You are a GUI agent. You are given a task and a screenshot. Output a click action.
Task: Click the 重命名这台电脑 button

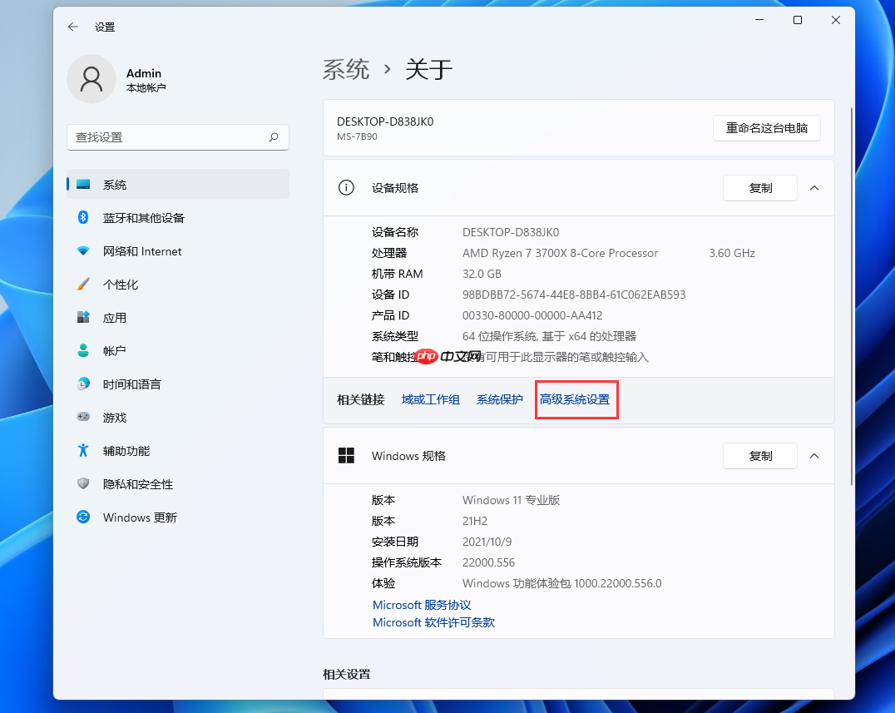coord(766,127)
